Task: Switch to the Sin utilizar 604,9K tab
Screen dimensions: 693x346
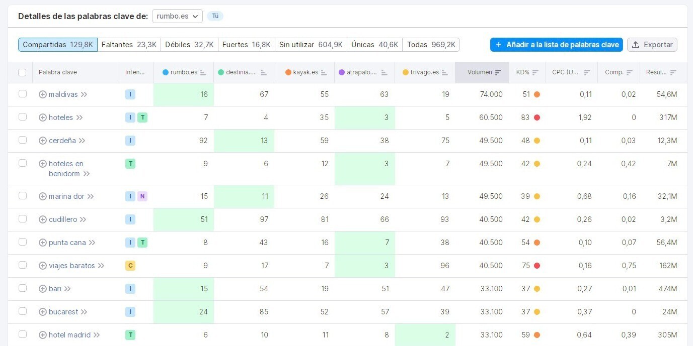Action: (x=311, y=45)
